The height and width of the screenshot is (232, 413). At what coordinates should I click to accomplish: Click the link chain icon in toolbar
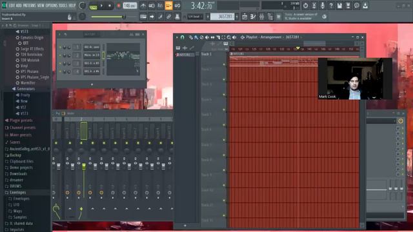(168, 17)
